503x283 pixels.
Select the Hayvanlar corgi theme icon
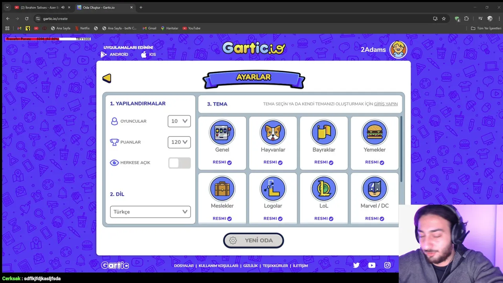click(273, 132)
